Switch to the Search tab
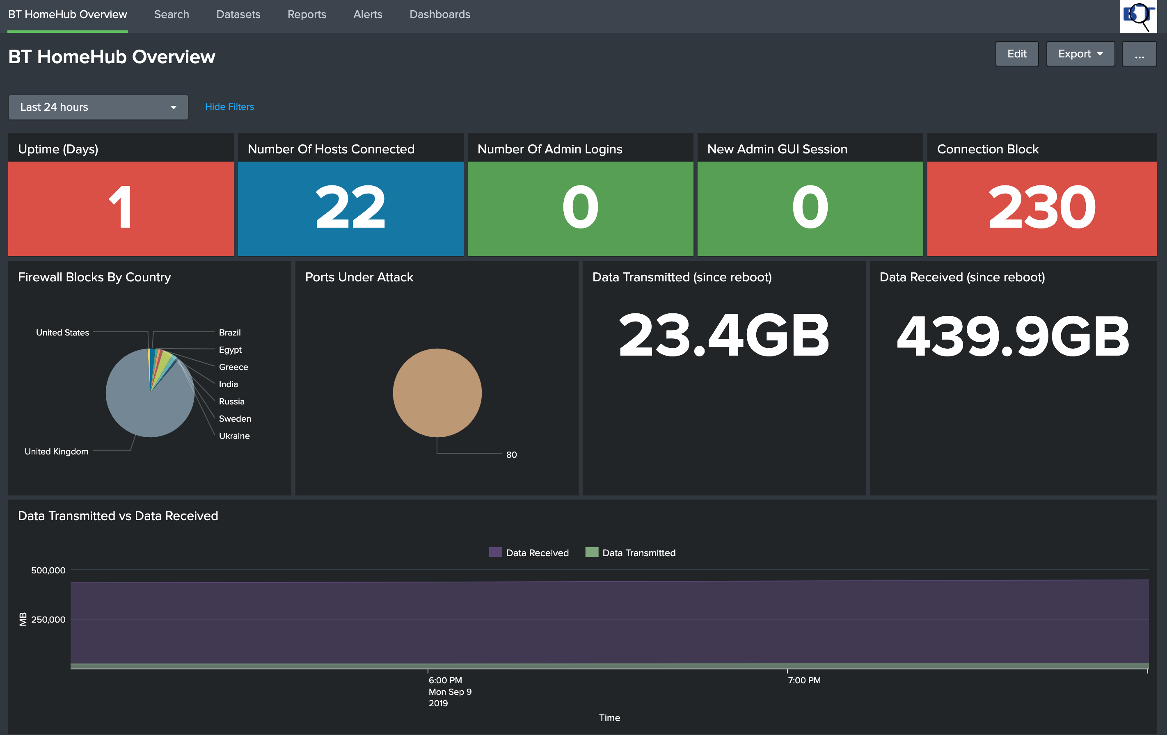 [172, 14]
